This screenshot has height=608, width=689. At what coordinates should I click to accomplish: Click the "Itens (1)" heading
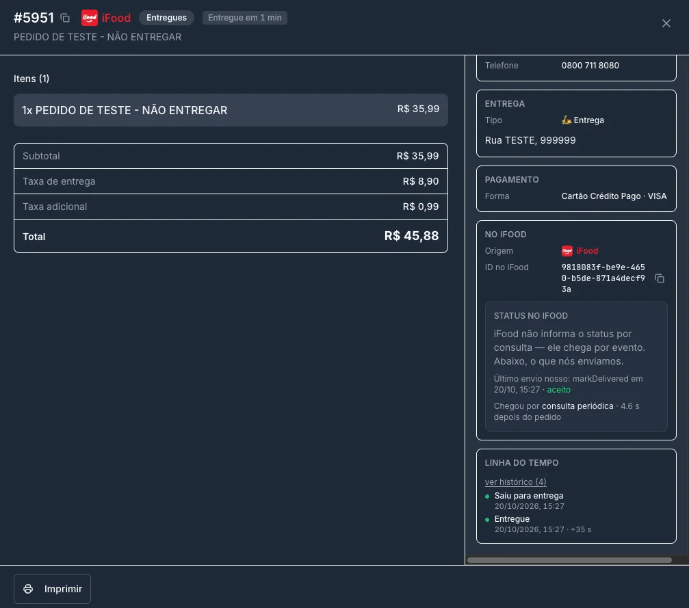[x=31, y=79]
